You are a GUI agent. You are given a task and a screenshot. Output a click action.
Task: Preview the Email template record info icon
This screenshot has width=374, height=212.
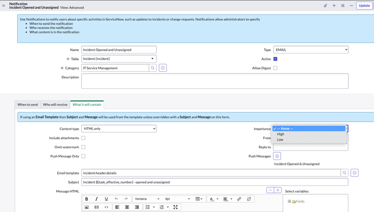pyautogui.click(x=354, y=172)
